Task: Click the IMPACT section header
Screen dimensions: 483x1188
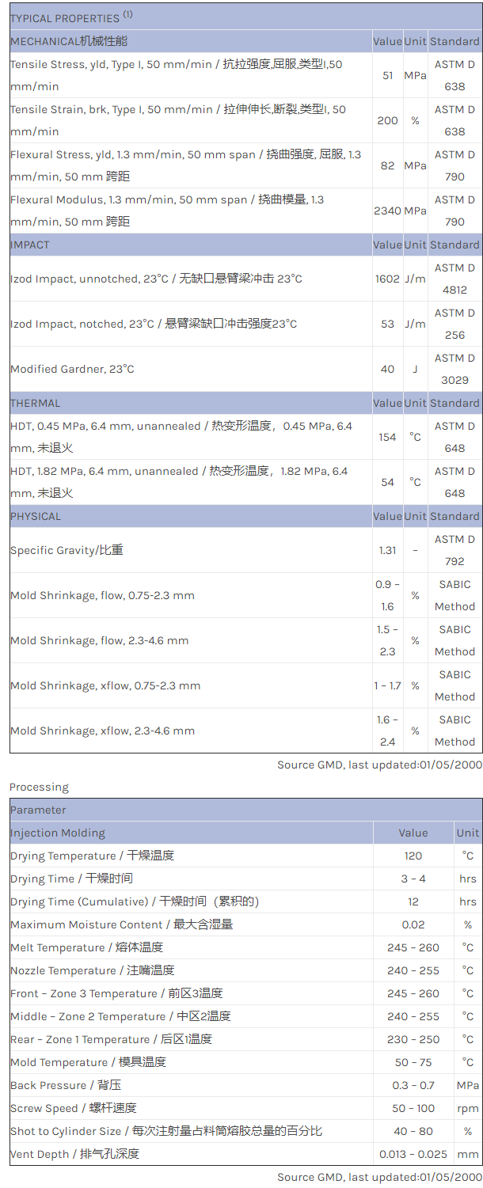Action: click(30, 245)
